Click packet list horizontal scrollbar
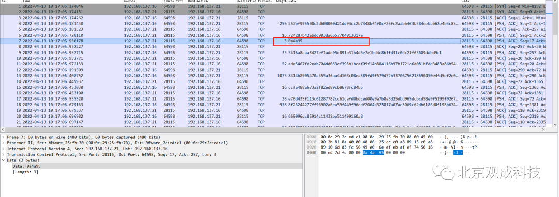This screenshot has height=197, width=559. click(x=277, y=129)
